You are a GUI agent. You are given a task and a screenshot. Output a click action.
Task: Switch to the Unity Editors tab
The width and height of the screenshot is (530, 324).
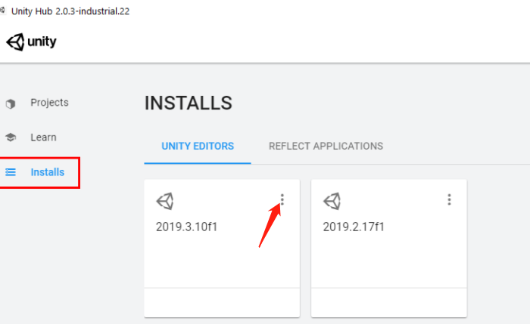[x=198, y=146]
